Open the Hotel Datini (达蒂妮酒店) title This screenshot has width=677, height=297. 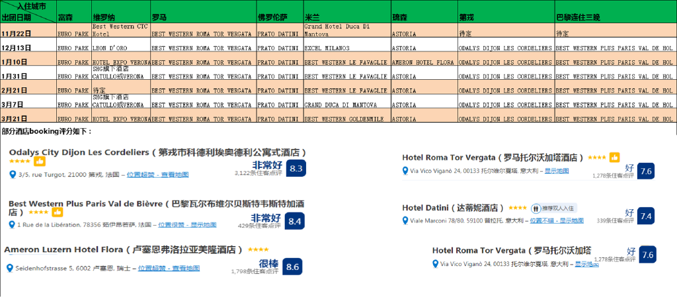(453, 208)
